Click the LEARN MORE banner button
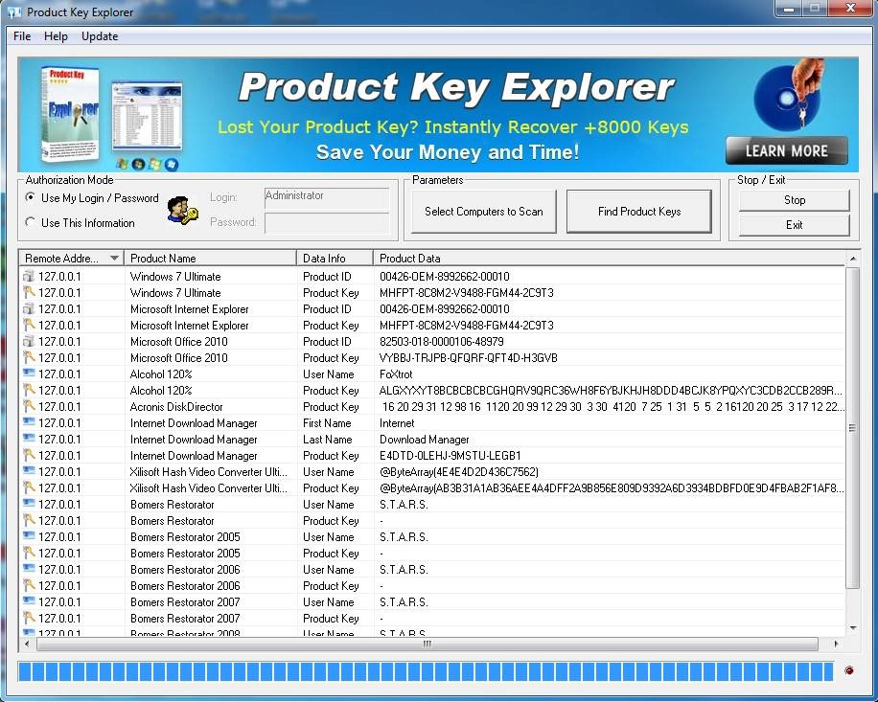This screenshot has height=702, width=878. point(786,150)
